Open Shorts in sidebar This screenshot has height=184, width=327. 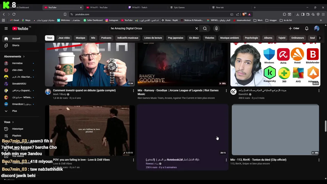[19, 45]
